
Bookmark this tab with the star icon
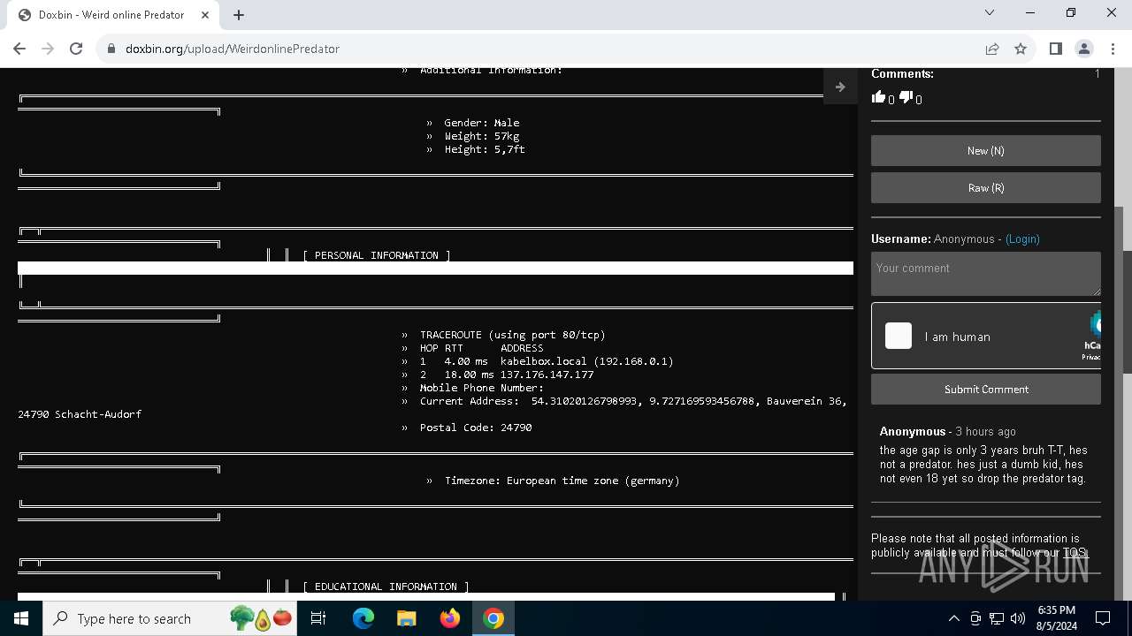tap(1021, 49)
